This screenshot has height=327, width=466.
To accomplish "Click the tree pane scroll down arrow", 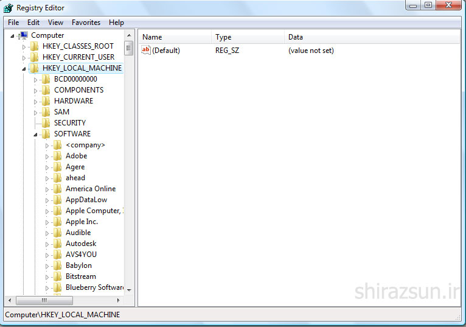I will [129, 290].
